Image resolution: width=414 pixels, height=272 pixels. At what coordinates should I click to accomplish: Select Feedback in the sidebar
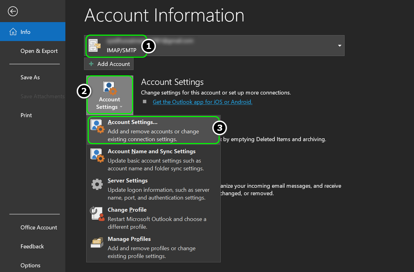tap(32, 247)
